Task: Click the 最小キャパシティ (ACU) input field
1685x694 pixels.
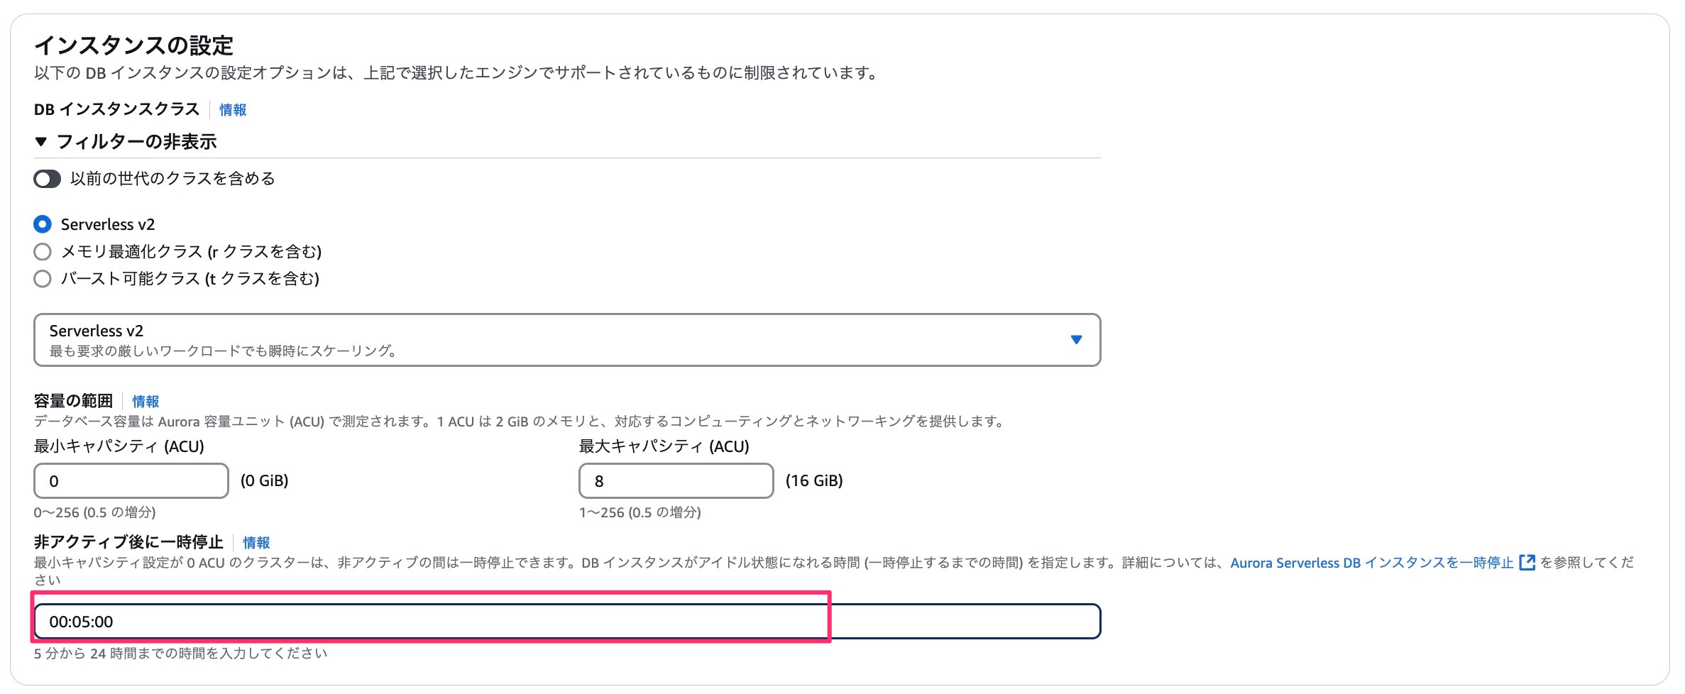Action: 131,481
